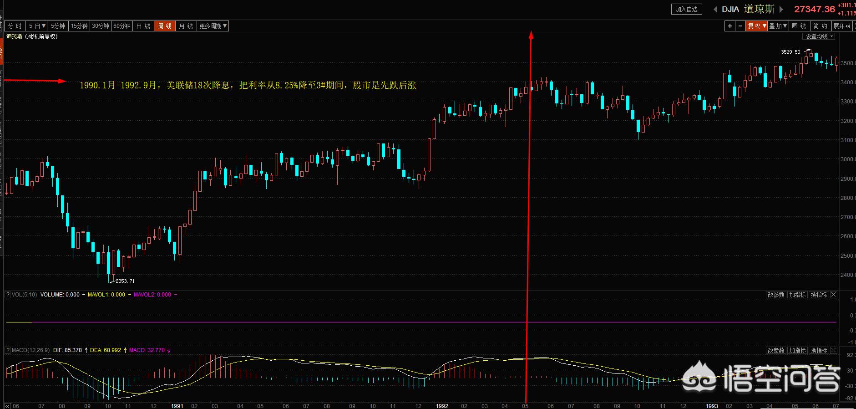Activate the 画线 drawing tool

tap(800, 26)
